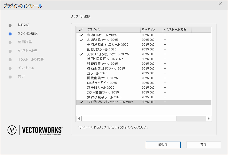Click the scrollbar right arrow
The width and height of the screenshot is (228, 155).
tap(208, 118)
